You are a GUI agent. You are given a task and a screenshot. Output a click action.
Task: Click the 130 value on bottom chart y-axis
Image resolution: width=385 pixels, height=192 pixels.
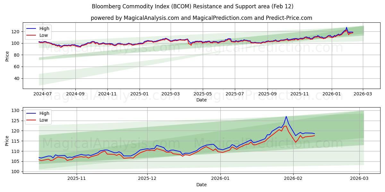point(16,110)
